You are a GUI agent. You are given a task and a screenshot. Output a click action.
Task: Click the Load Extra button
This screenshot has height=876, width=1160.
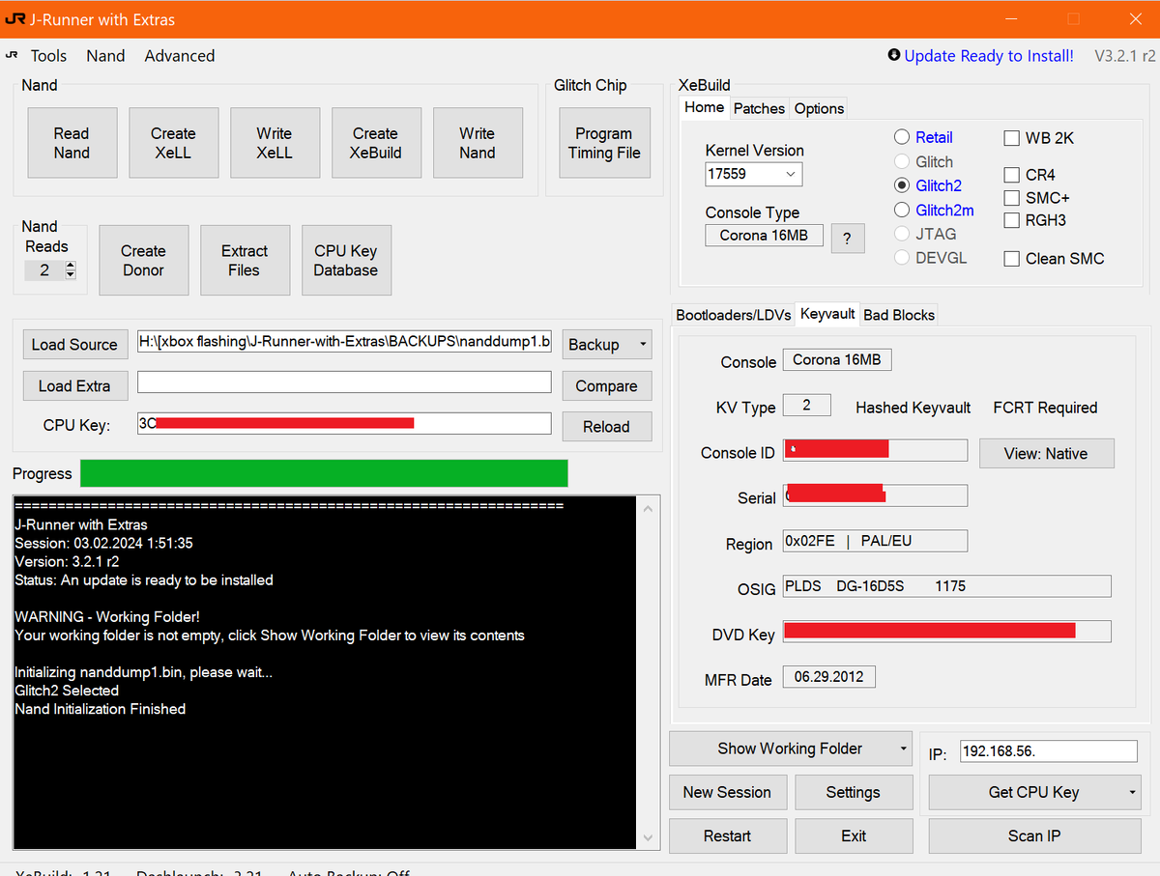tap(74, 385)
